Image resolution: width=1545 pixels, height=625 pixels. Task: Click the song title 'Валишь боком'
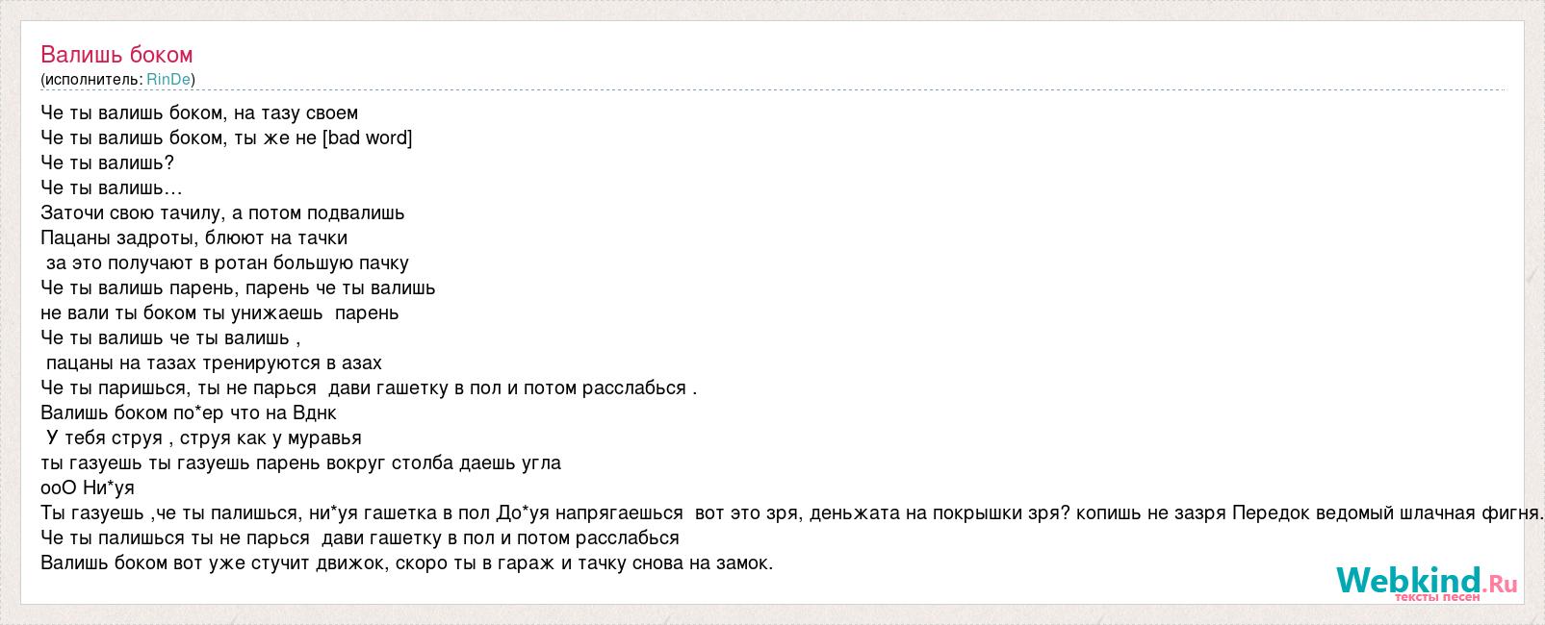pyautogui.click(x=116, y=54)
